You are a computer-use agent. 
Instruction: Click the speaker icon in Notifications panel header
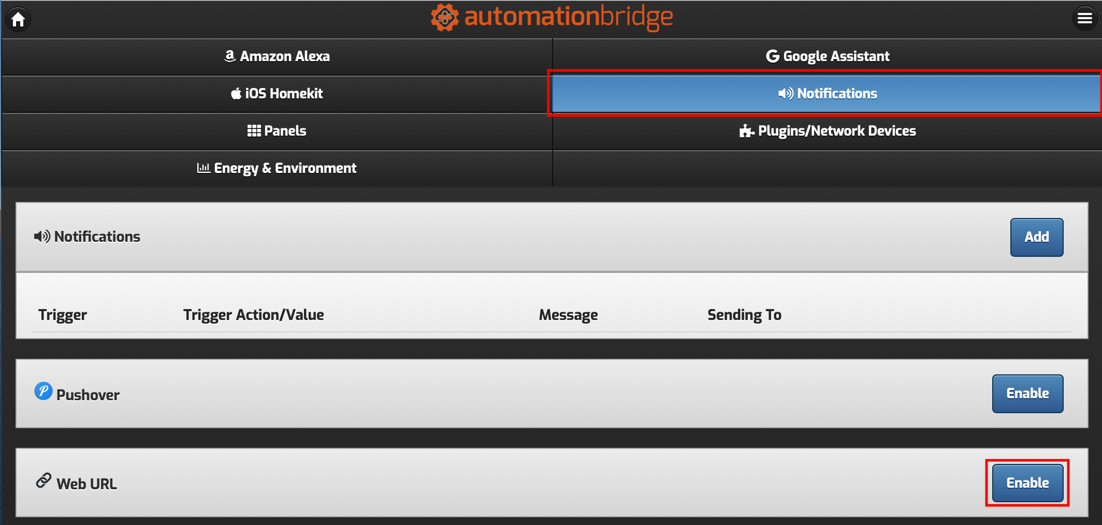tap(42, 237)
